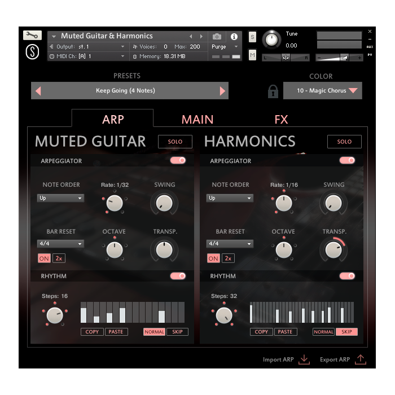Switch to the MAIN tab
The image size is (395, 395).
197,119
